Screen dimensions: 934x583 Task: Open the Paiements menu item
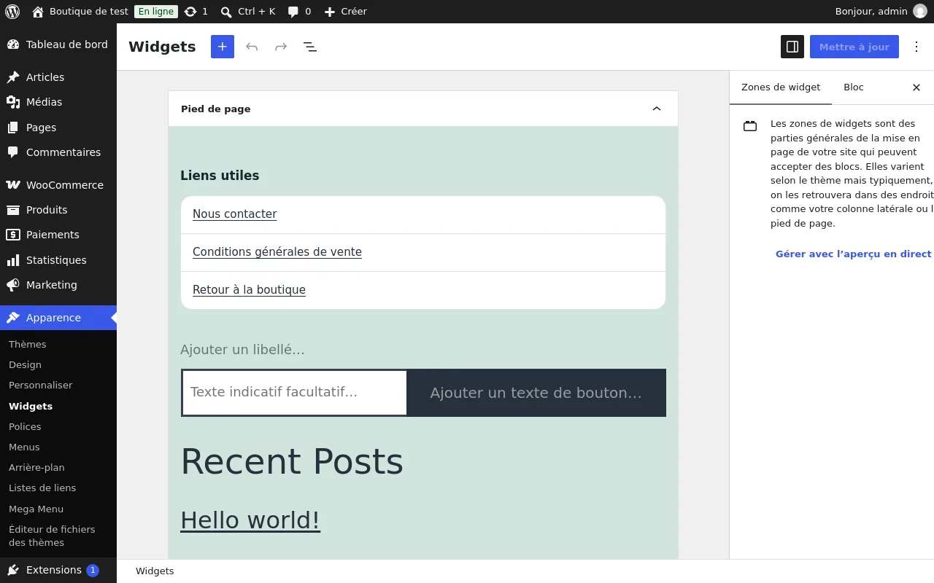point(58,235)
